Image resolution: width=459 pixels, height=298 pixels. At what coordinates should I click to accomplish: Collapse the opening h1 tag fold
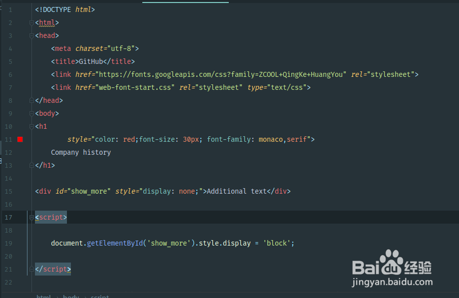(x=31, y=127)
